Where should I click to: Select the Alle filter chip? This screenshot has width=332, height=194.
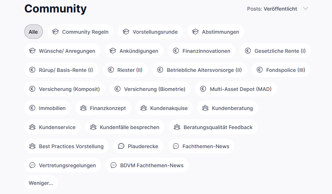(33, 32)
